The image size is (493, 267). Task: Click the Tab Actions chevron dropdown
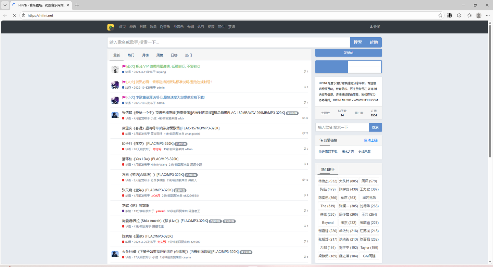click(5, 5)
